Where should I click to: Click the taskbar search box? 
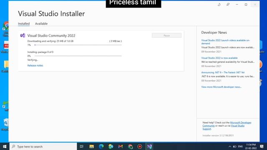point(43,146)
